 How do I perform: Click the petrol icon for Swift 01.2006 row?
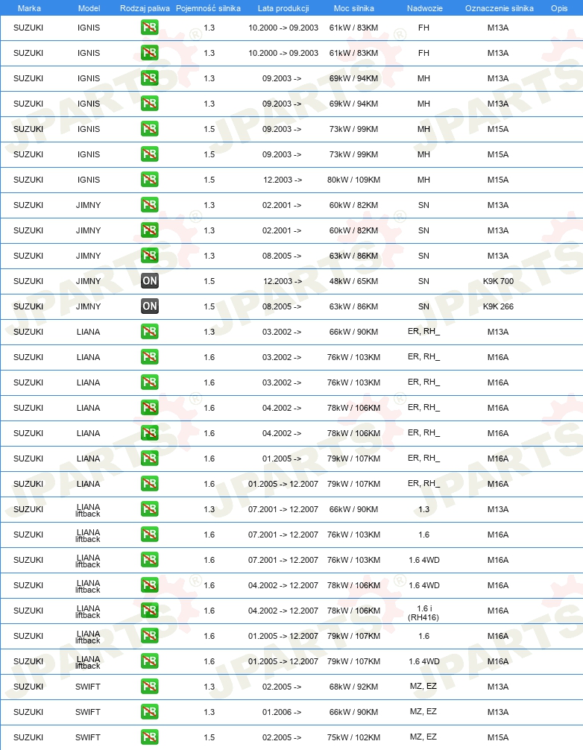coord(150,712)
